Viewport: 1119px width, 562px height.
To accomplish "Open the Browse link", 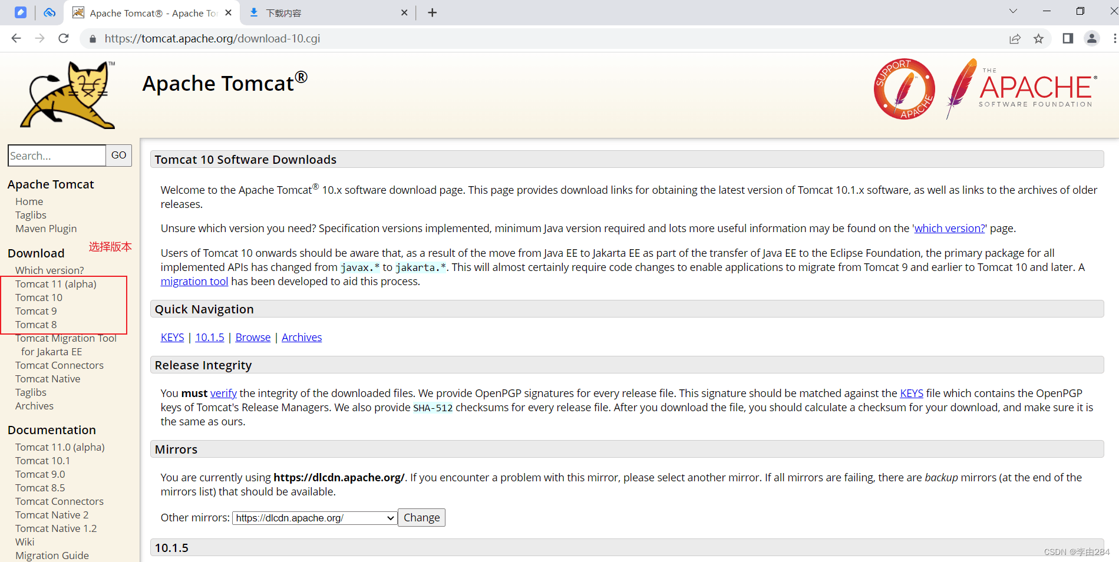I will point(253,338).
